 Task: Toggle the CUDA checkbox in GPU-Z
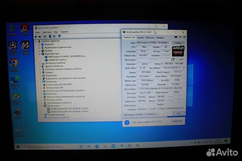(x=149, y=109)
